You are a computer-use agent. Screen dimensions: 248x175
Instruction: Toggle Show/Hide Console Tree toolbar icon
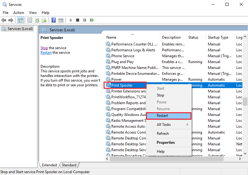(20, 20)
